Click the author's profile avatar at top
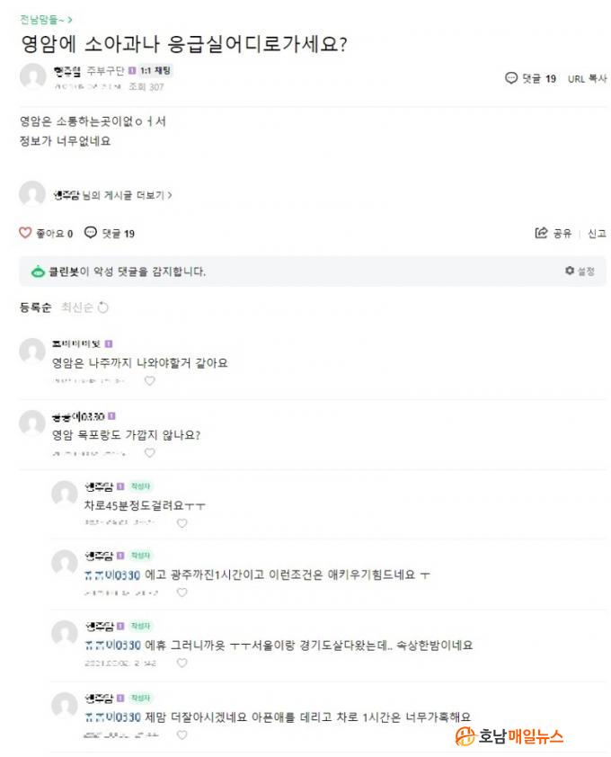This screenshot has width=611, height=757. coord(33,77)
